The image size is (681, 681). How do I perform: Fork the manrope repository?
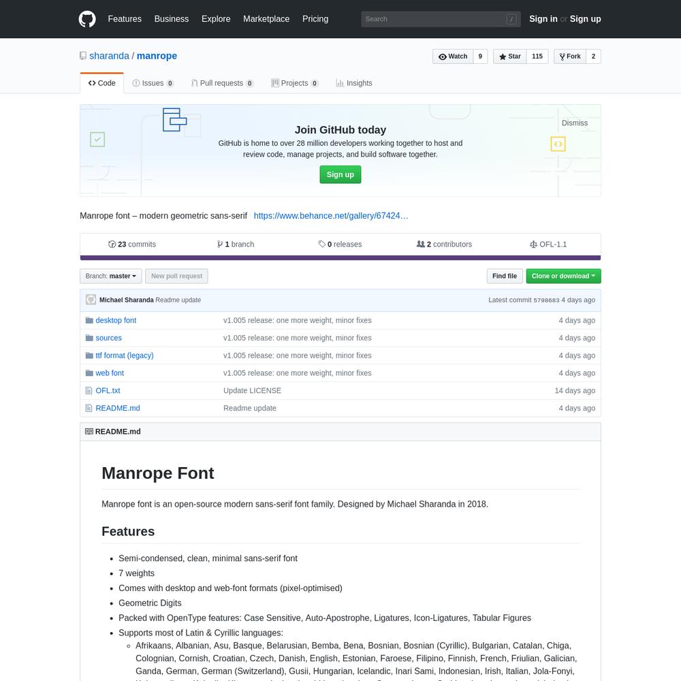(x=570, y=57)
